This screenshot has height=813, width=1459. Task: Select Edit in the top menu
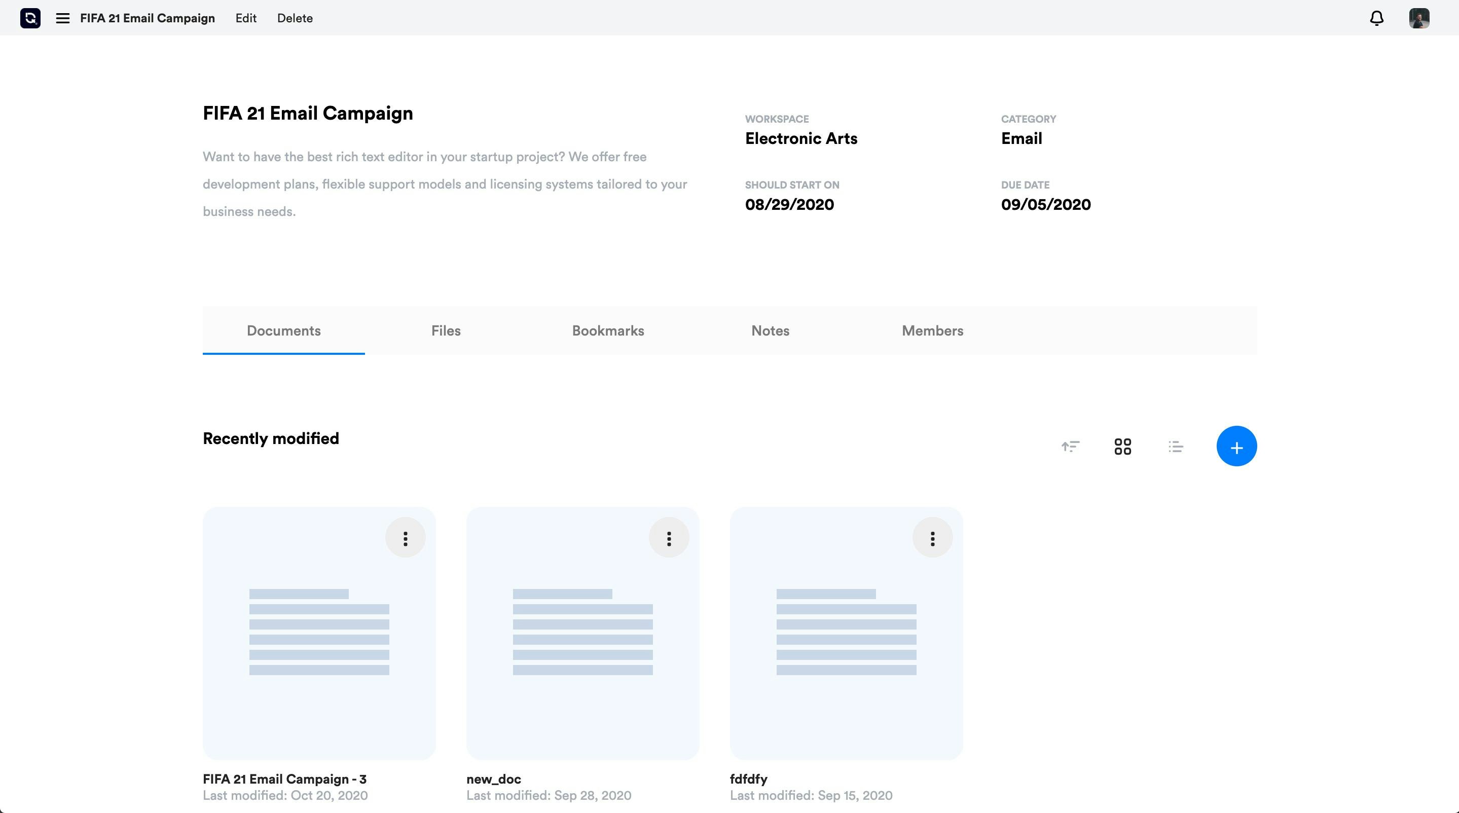pos(245,18)
